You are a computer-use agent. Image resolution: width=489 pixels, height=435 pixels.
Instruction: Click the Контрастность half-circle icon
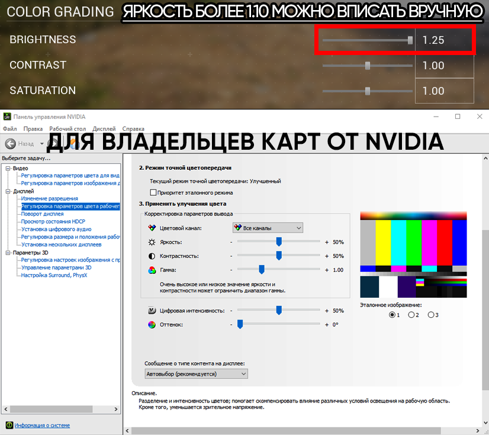point(152,256)
